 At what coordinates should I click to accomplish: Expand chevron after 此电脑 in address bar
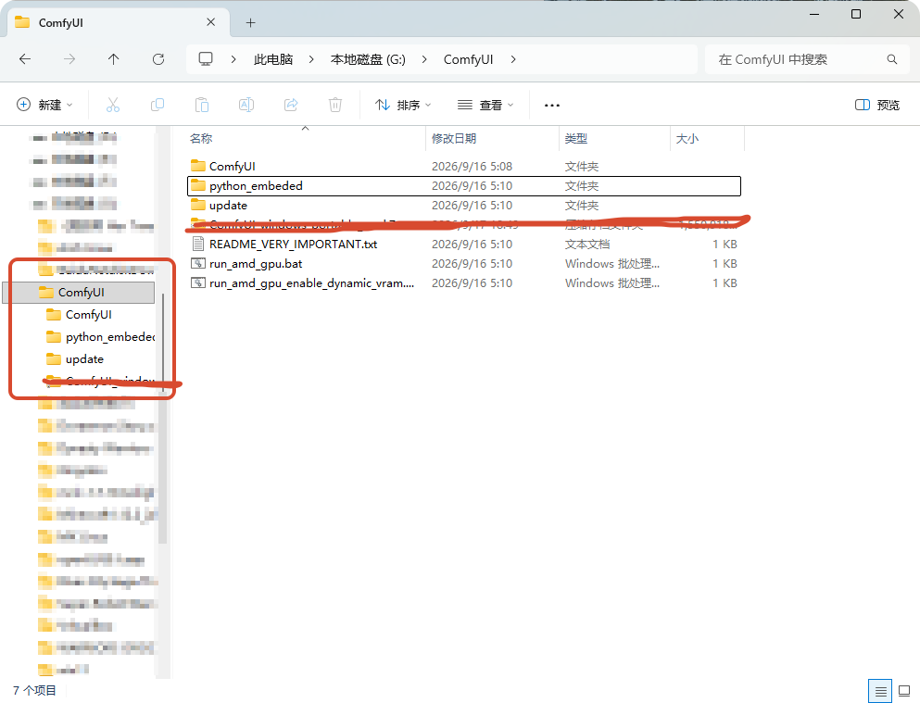311,59
